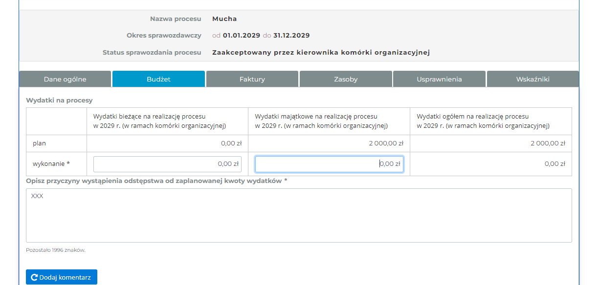Click the plan value under Wydatki majątkowe
Screen dimensions: 599x285
(x=386, y=143)
